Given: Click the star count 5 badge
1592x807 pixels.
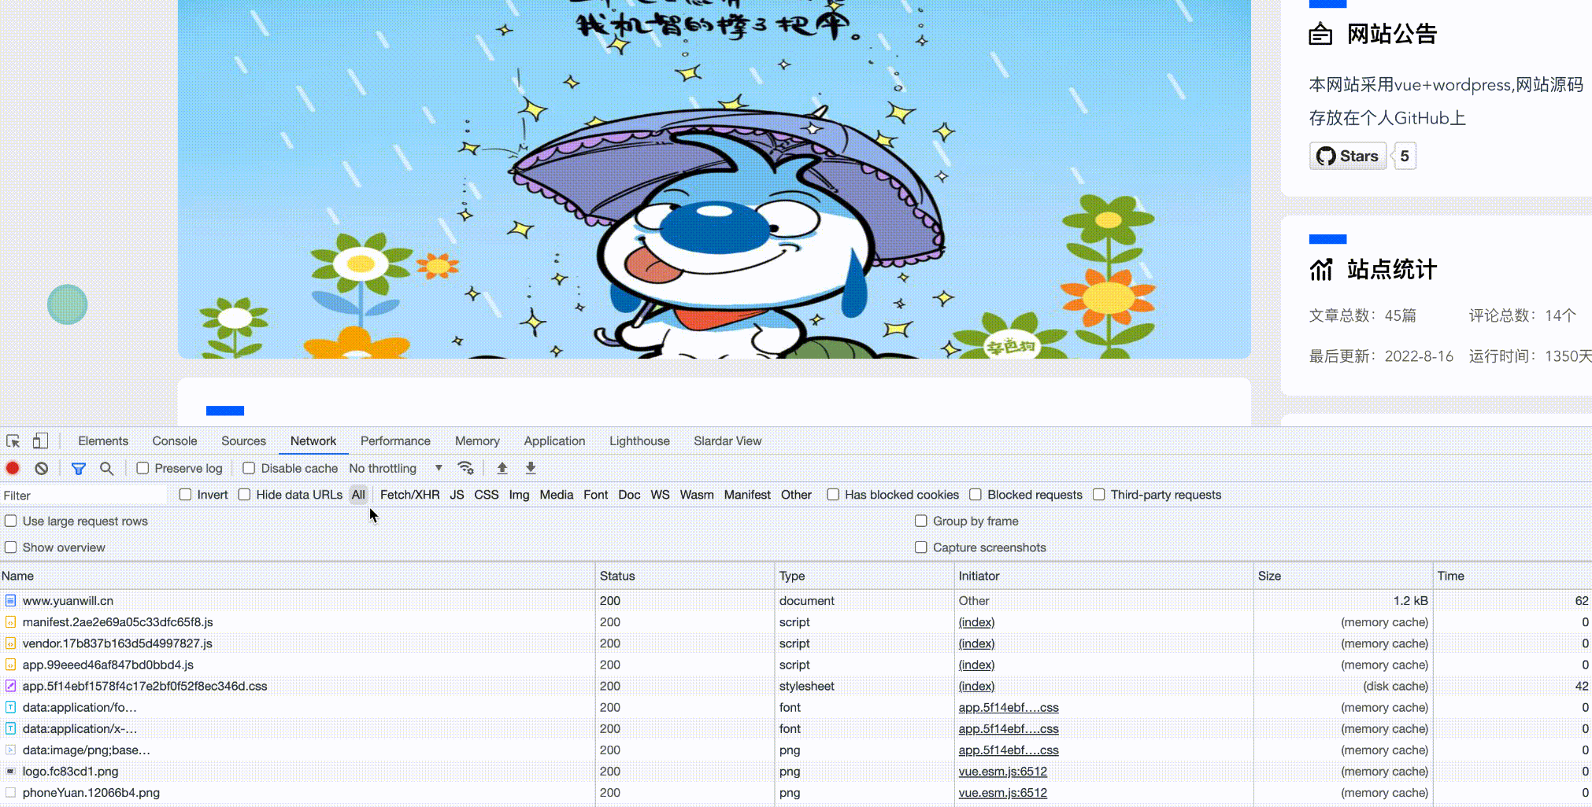Looking at the screenshot, I should (x=1405, y=156).
